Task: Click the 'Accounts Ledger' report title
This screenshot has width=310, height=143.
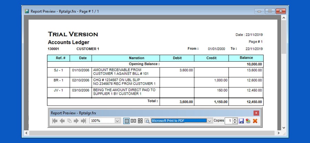Action: point(69,42)
